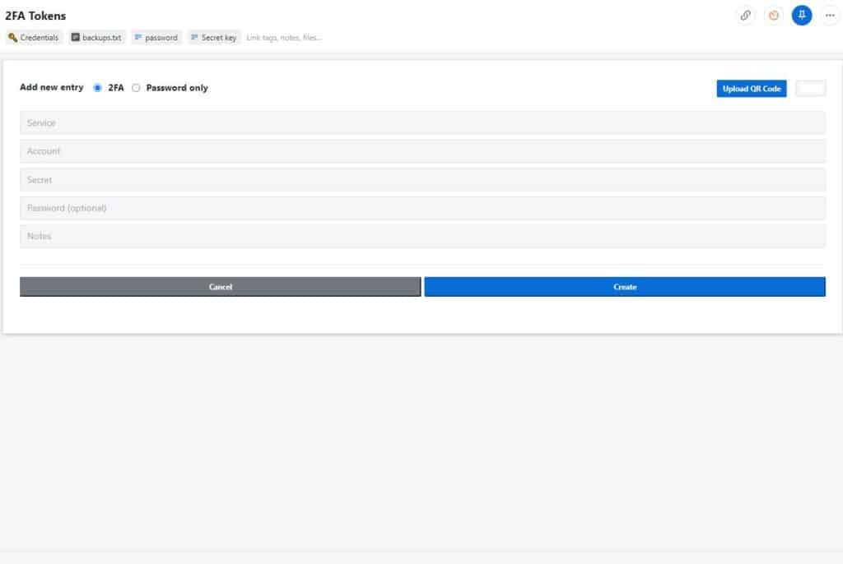Focus the Service input field
Viewport: 843px width, 564px height.
click(x=422, y=123)
